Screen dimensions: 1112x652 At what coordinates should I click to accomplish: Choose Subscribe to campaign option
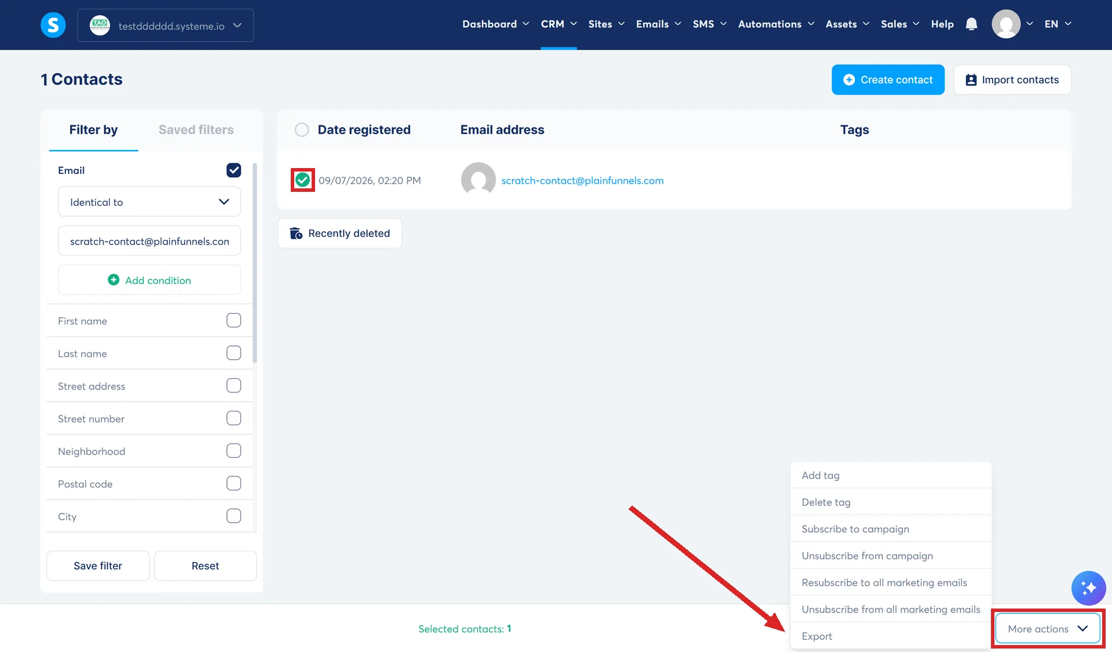891,529
